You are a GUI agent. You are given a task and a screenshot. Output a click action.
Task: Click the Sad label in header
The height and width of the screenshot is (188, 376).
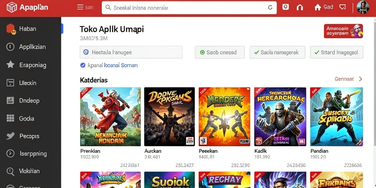click(x=328, y=7)
